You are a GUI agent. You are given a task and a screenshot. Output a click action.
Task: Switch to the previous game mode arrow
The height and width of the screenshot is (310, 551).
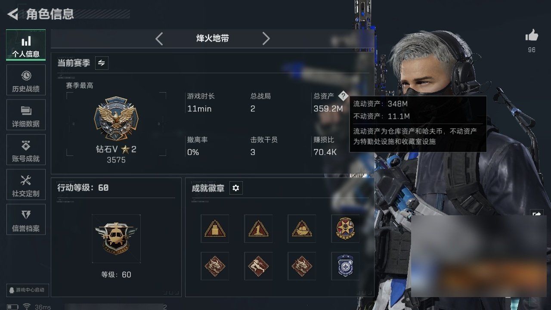(x=159, y=39)
